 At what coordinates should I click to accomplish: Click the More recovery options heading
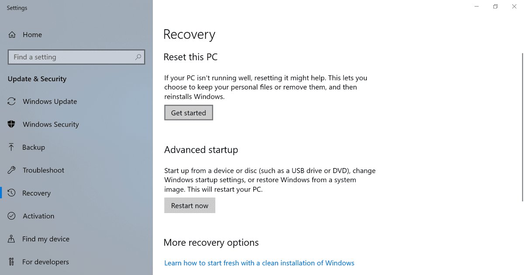click(x=211, y=243)
